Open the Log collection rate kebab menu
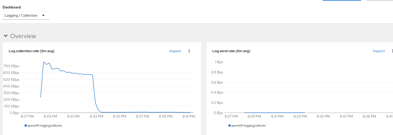Screen dimensions: 393x135 coord(189,51)
